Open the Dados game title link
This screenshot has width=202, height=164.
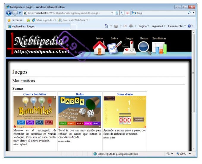[80, 94]
